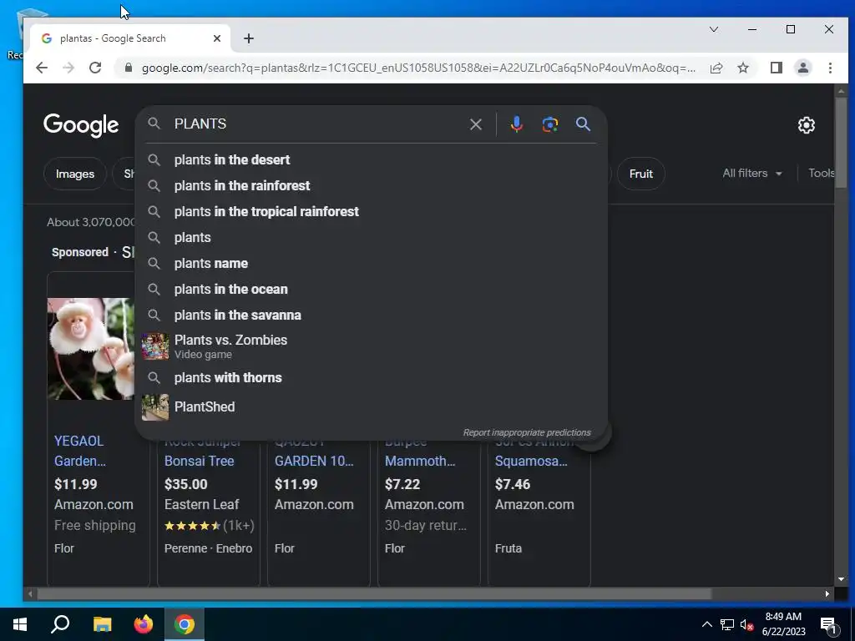Open a new tab with plus button

tap(249, 38)
